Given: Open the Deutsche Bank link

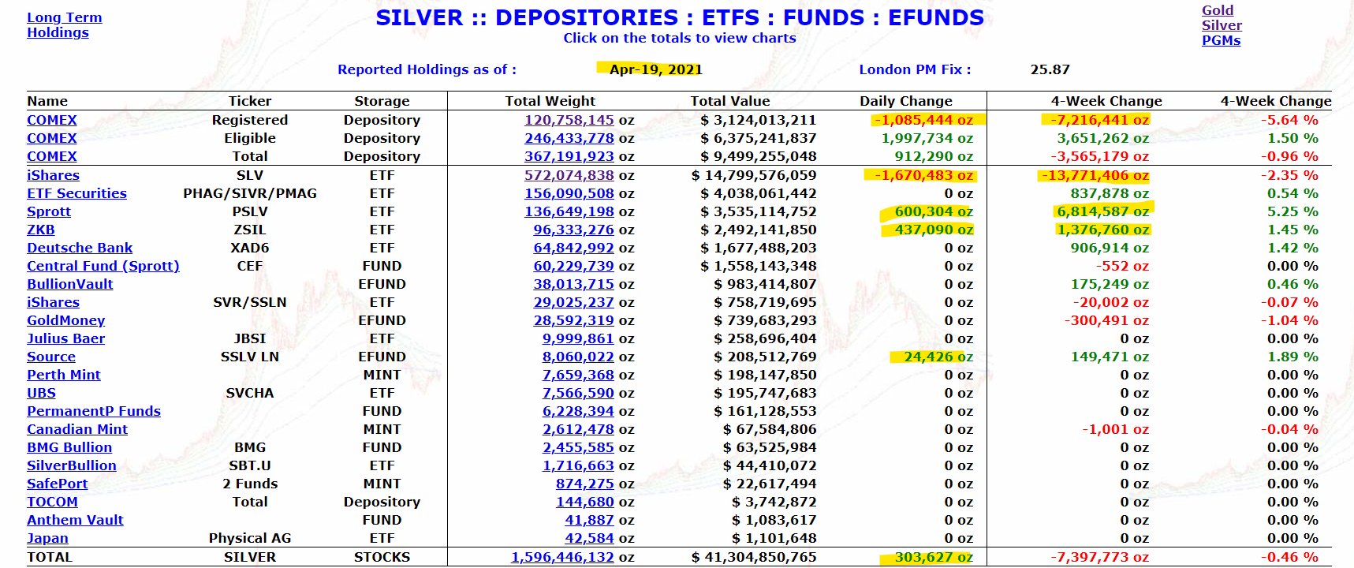Looking at the screenshot, I should [80, 248].
